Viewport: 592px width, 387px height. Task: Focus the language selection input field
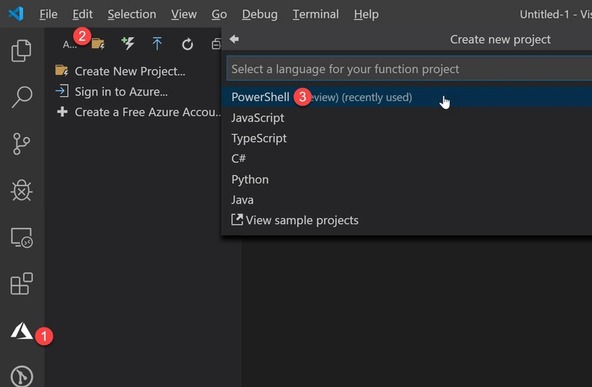[x=407, y=69]
